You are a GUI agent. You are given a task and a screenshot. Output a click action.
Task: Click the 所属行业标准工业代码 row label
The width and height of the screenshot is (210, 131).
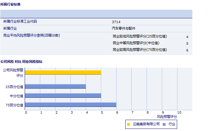[22, 22]
